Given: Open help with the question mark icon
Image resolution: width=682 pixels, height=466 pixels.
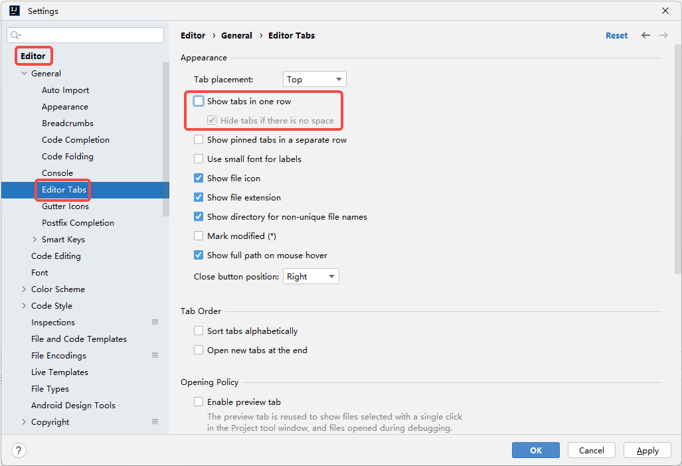Looking at the screenshot, I should pyautogui.click(x=19, y=450).
